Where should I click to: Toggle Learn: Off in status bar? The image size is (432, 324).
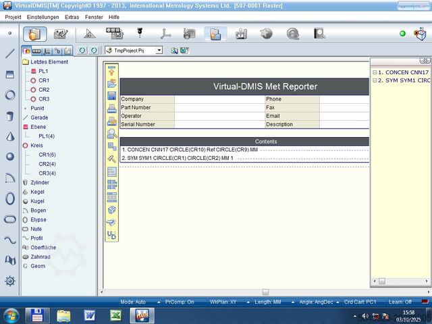coord(400,302)
